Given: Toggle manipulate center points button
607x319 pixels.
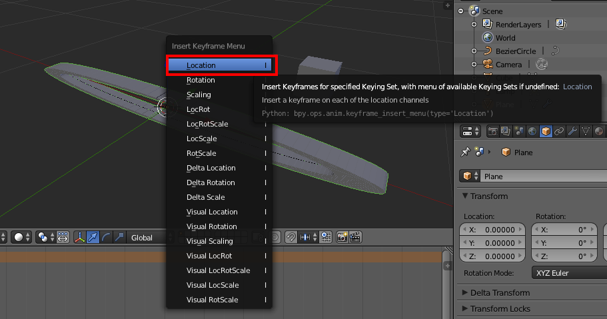Looking at the screenshot, I should pos(63,237).
